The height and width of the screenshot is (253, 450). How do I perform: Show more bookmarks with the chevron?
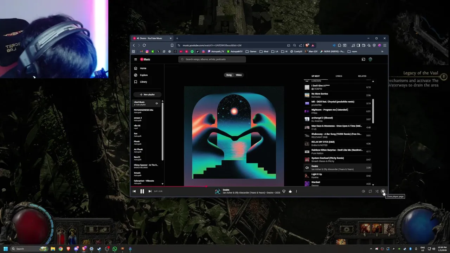pyautogui.click(x=382, y=52)
